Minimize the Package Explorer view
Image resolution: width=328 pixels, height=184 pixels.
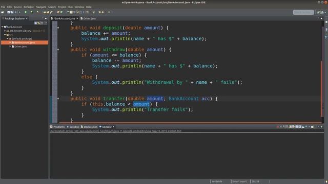(43, 18)
